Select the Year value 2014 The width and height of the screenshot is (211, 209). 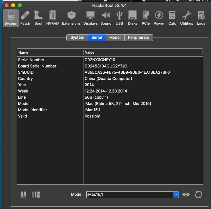point(89,85)
